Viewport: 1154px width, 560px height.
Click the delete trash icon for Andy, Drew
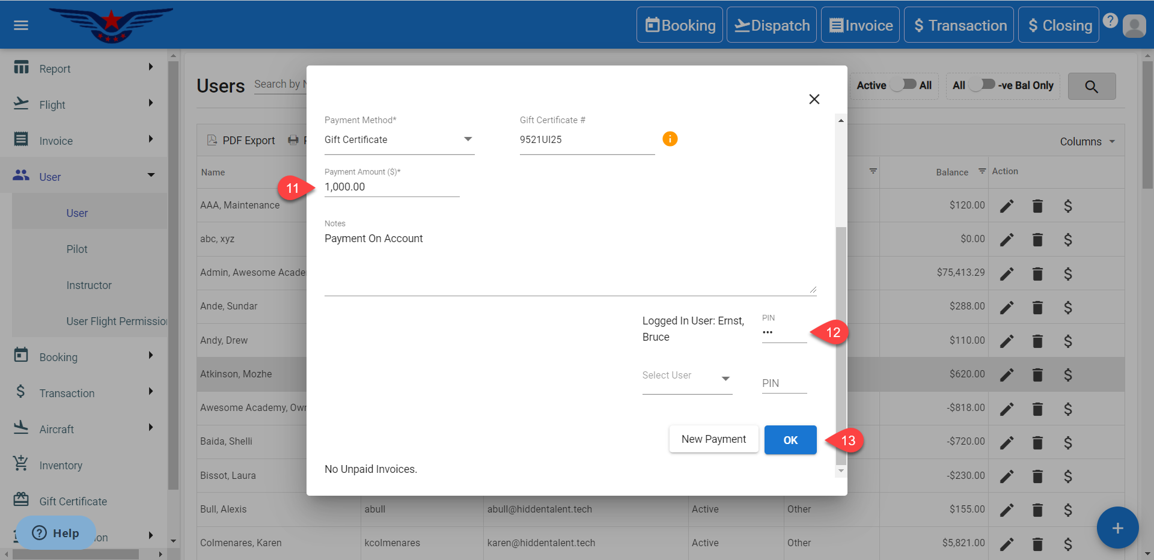point(1037,341)
